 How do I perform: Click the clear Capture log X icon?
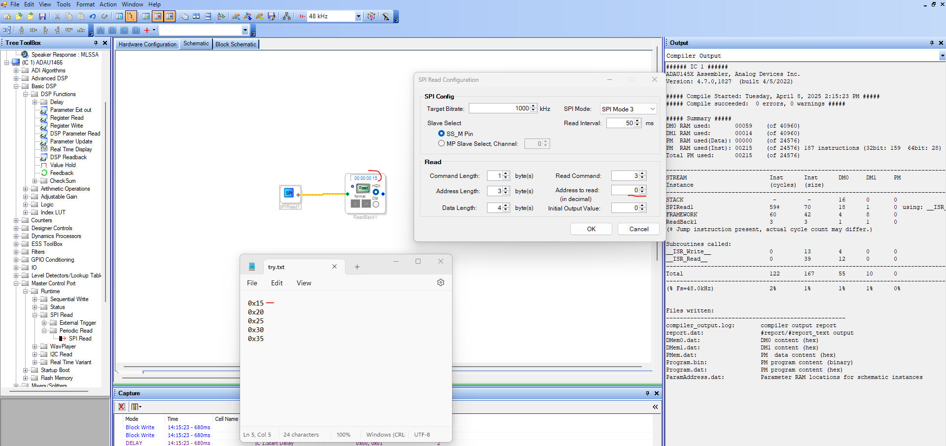point(121,407)
